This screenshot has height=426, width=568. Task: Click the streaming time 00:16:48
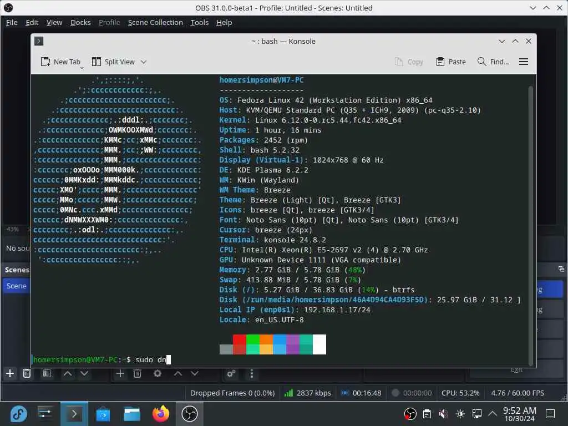(362, 393)
